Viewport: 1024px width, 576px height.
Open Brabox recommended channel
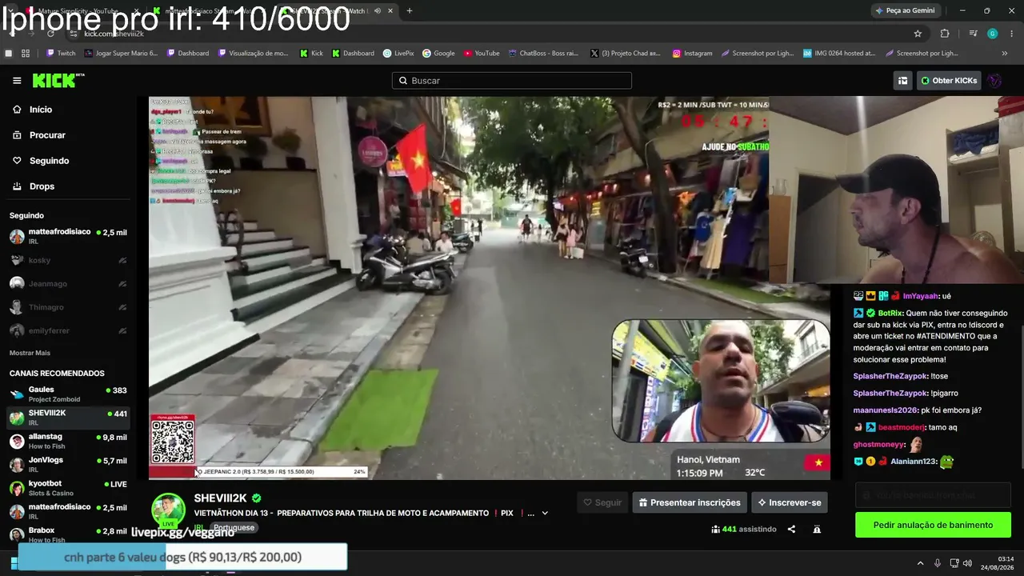coord(68,534)
